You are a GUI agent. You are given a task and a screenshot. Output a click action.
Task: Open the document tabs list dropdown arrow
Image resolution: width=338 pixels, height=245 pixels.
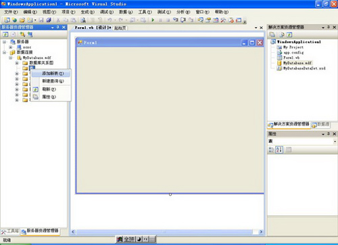click(256, 28)
